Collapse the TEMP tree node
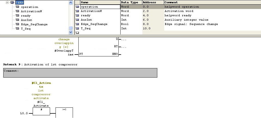This screenshot has width=261, height=118. click(7, 2)
